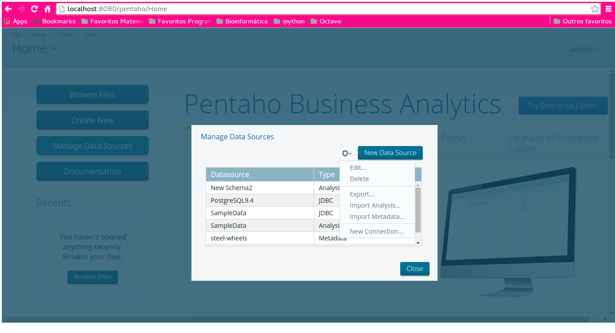The image size is (615, 333).
Task: Open ipython bookmark folder
Action: 289,21
